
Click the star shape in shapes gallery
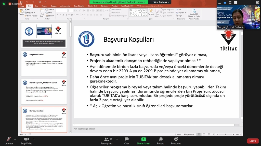[144, 15]
